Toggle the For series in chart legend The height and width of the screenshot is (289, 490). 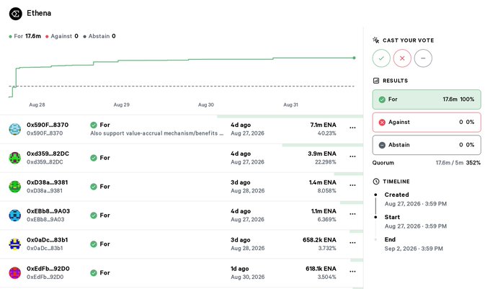(x=24, y=36)
